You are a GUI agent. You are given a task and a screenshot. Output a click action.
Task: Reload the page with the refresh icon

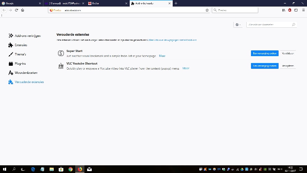(17, 10)
